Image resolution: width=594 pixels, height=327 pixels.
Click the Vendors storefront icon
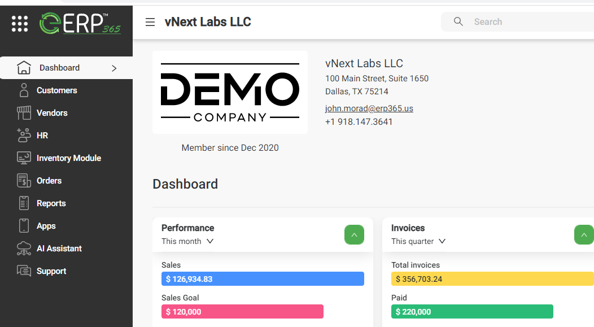[24, 113]
